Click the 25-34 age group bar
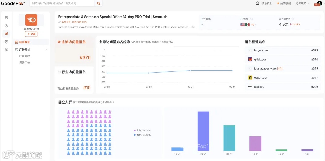Image resolution: width=325 pixels, height=161 pixels. pos(203,131)
